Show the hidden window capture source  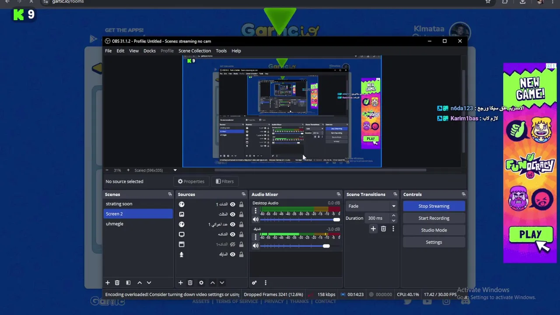pyautogui.click(x=233, y=245)
